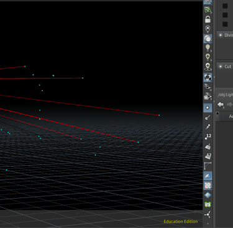Viewport: 233px width, 228px height.
Task: Select the light bulb with shadow icon
Action: click(x=208, y=67)
